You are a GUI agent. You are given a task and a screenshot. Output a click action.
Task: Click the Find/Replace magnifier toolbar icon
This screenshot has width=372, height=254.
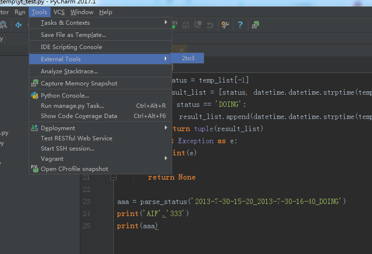(3, 25)
